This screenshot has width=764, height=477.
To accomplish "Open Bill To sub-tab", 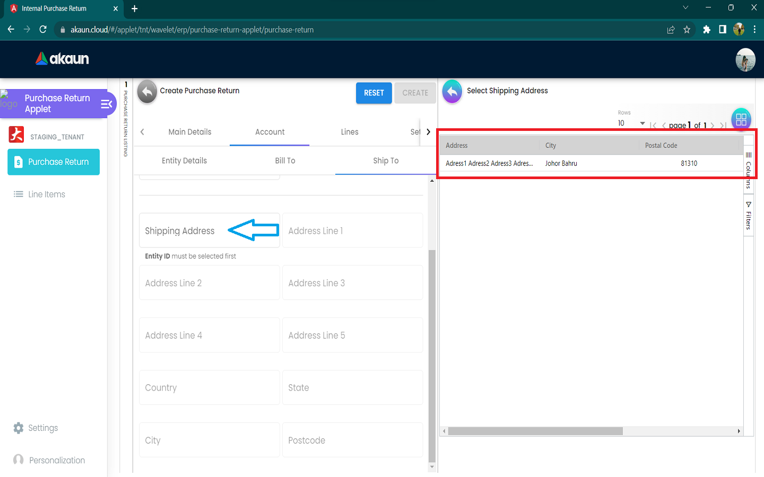I will [285, 161].
